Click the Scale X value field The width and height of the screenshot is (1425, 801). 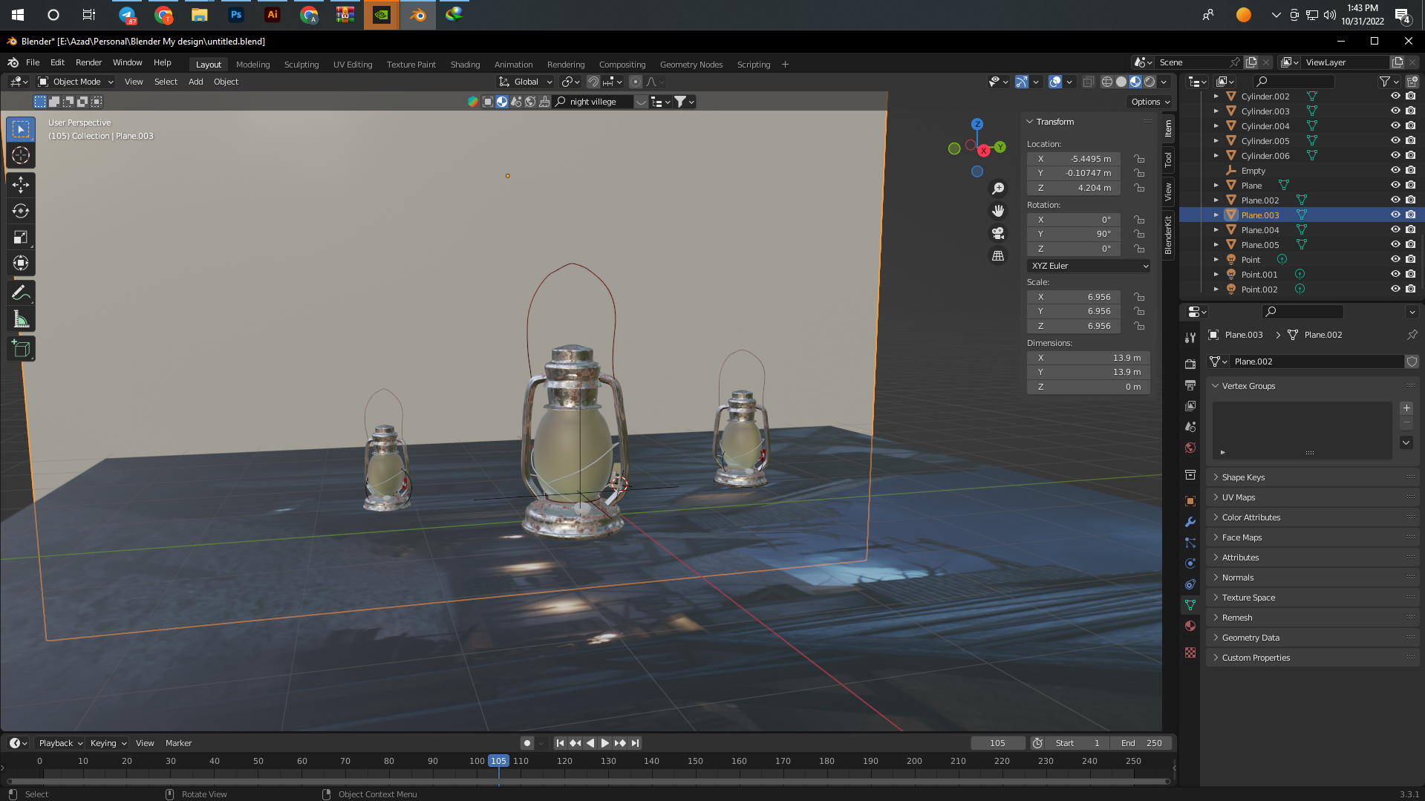click(x=1073, y=297)
